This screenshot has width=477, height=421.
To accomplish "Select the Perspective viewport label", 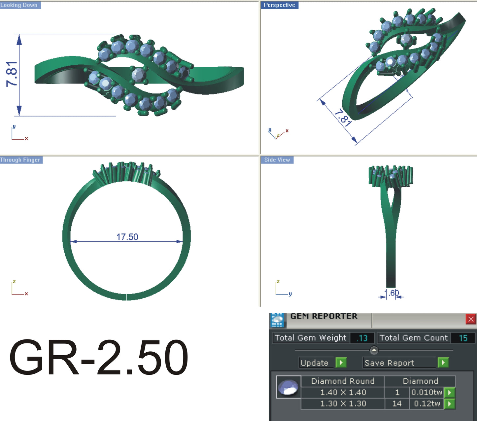I will pyautogui.click(x=280, y=5).
